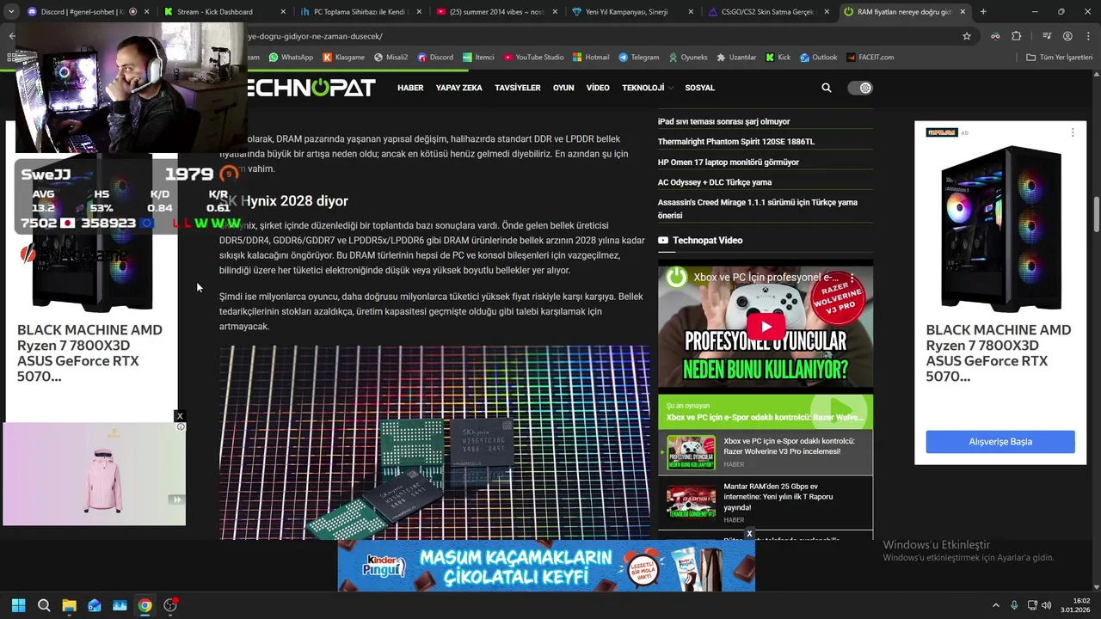
Task: Open the Assassin's Creed Mirage Türkçe yama link
Action: point(758,209)
